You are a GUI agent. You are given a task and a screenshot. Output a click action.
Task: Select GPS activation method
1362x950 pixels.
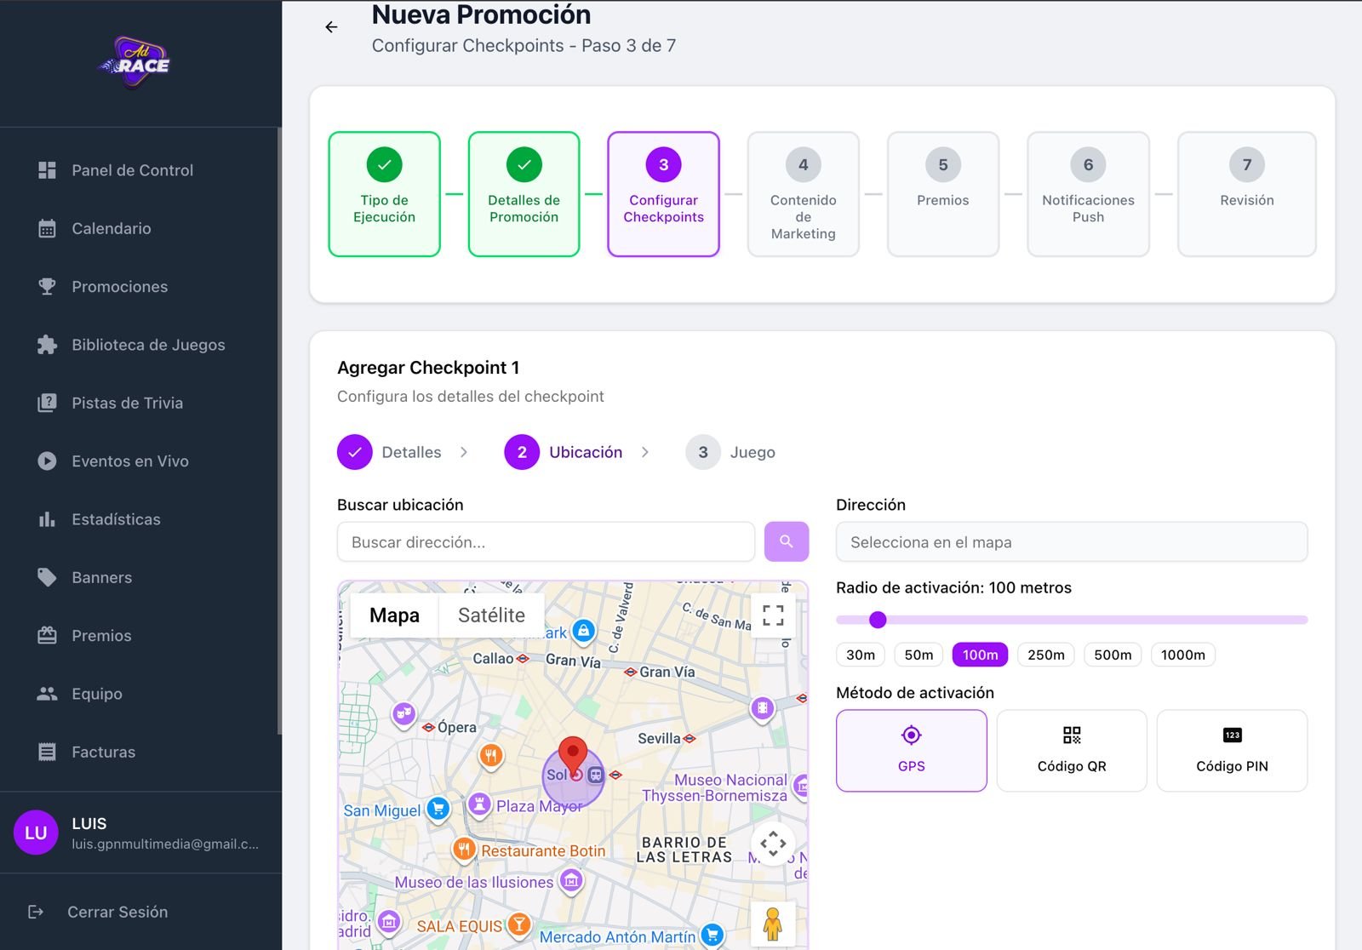click(911, 750)
